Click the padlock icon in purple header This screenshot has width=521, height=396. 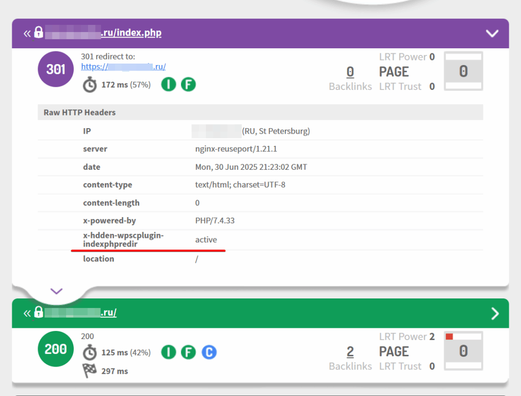click(39, 32)
